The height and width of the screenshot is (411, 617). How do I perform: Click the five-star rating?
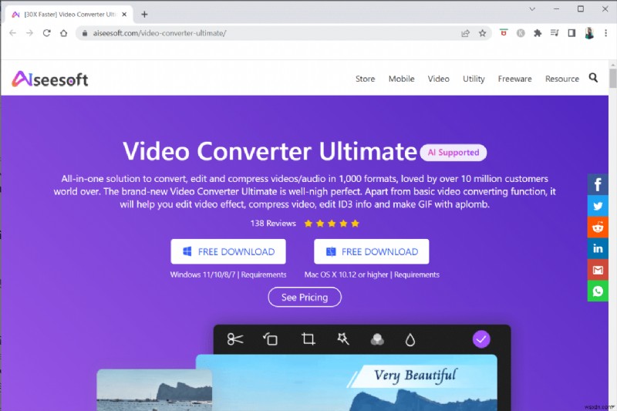332,224
